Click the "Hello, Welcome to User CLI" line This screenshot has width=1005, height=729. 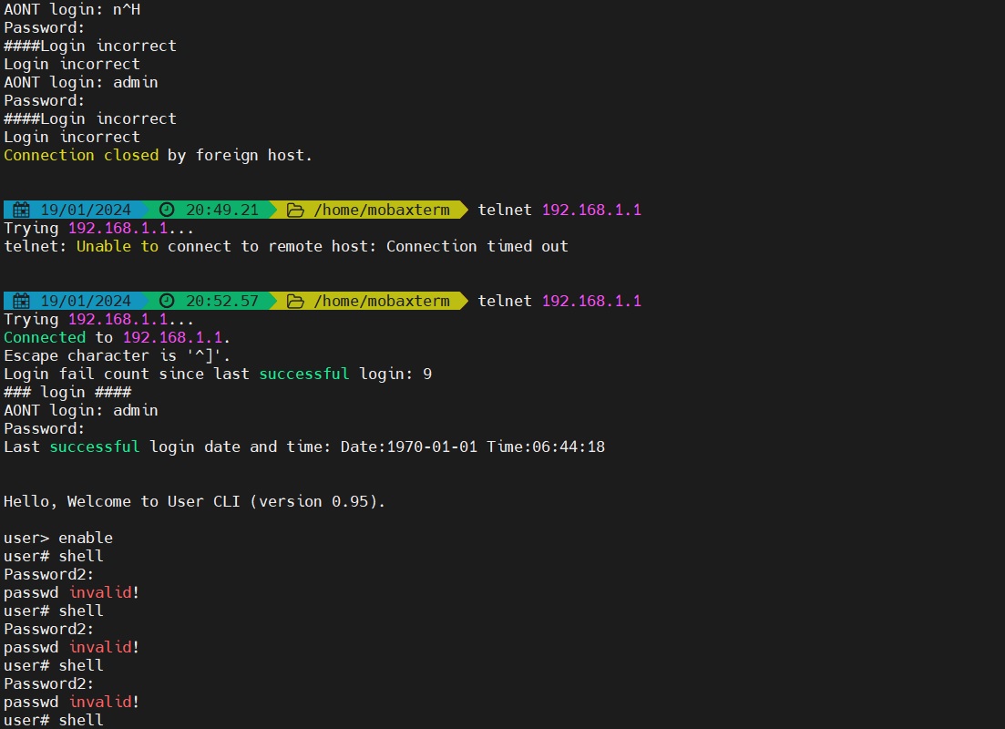[194, 501]
